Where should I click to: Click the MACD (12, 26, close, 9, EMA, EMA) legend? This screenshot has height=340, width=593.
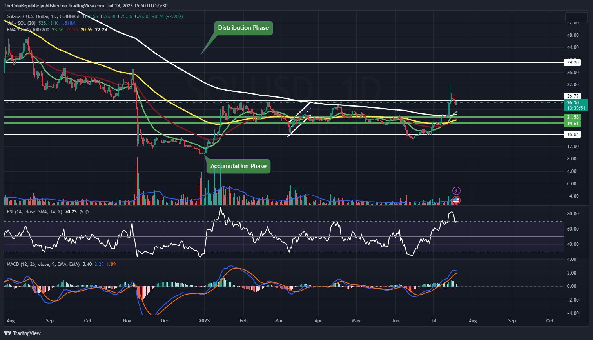[x=43, y=264]
